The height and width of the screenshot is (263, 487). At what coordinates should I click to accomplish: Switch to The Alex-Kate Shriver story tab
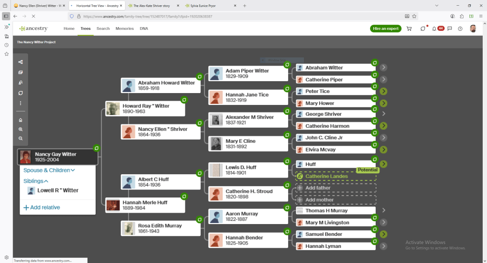[x=153, y=6]
